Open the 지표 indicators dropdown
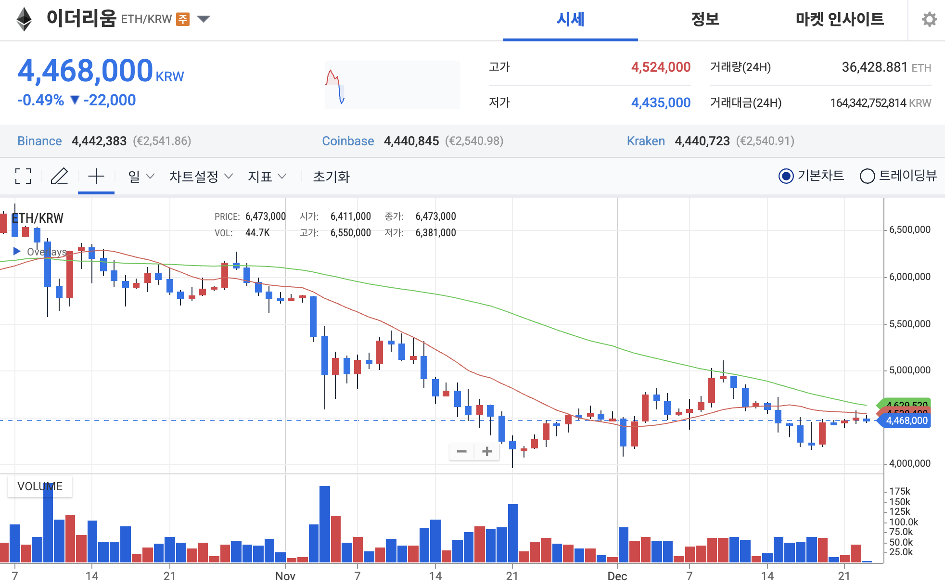945x586 pixels. (x=267, y=177)
